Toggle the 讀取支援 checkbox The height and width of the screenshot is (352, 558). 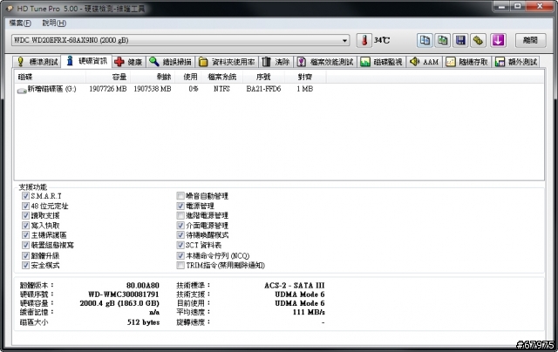tap(25, 215)
